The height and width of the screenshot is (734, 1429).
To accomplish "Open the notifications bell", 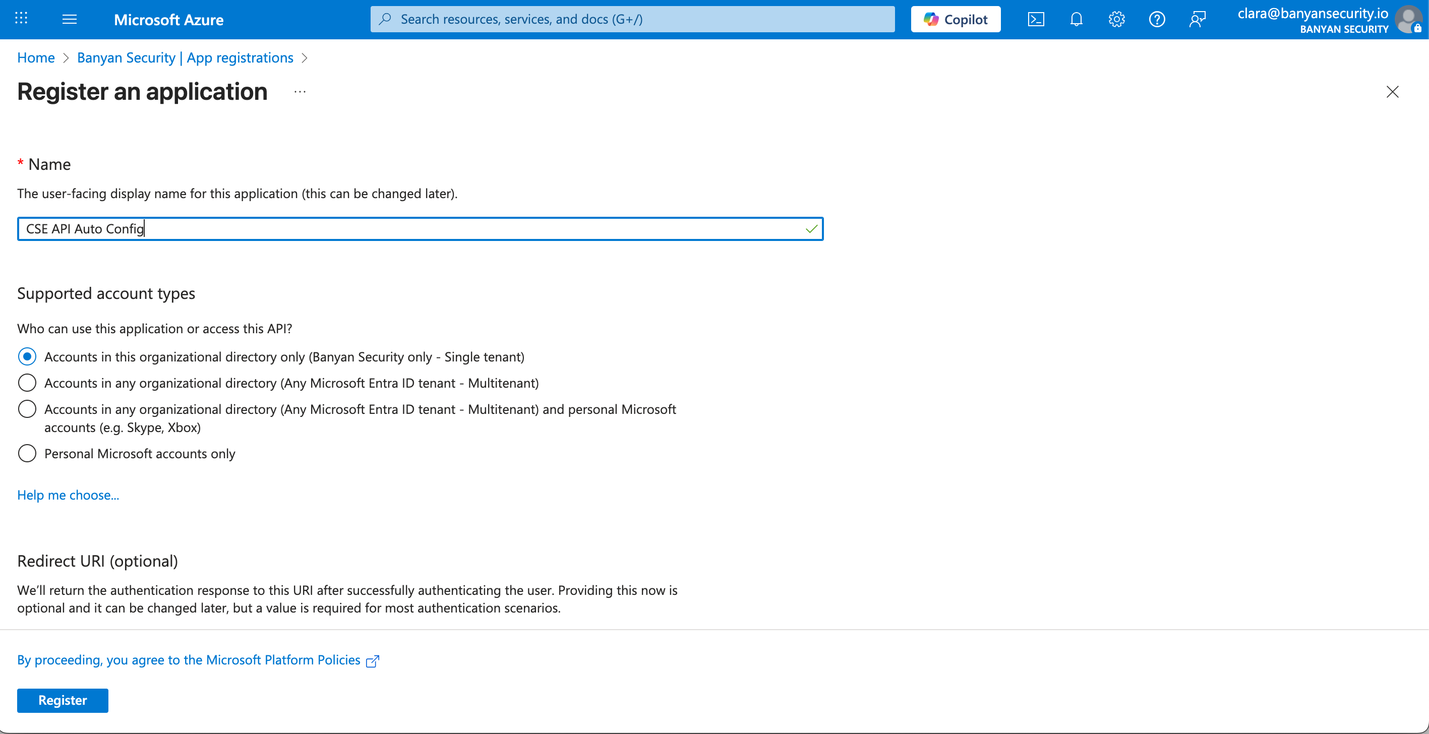I will [x=1076, y=20].
